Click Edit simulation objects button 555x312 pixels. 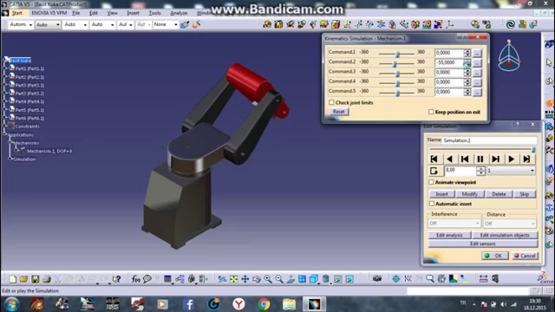click(505, 235)
